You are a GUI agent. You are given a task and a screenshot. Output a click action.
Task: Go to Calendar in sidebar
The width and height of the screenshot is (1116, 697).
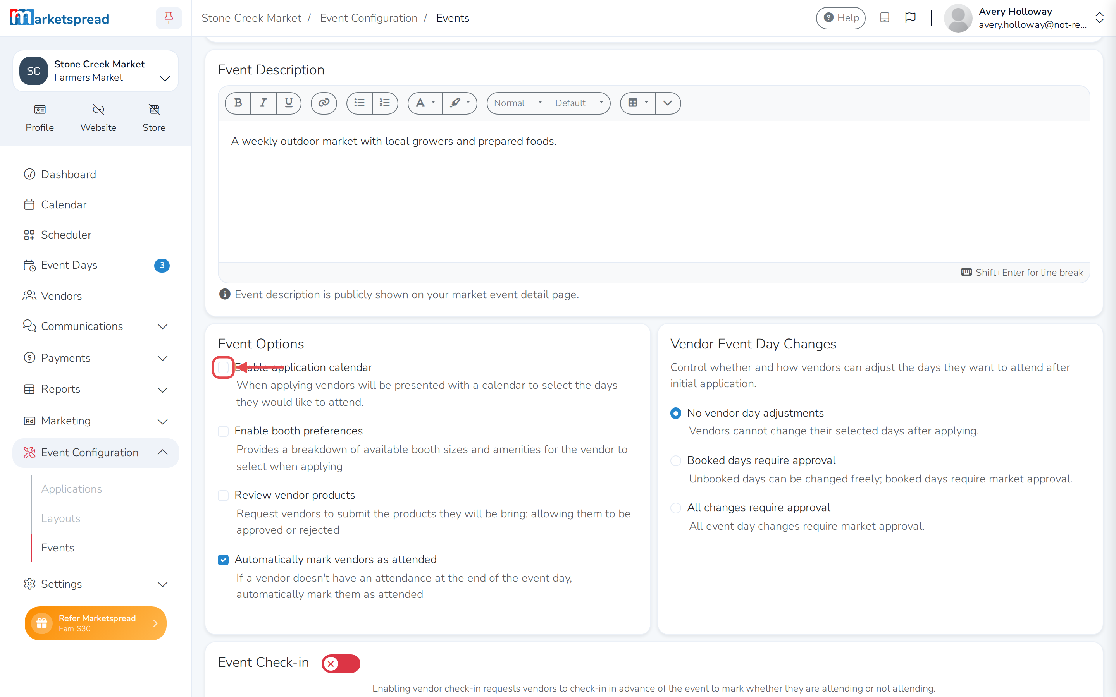[95, 205]
